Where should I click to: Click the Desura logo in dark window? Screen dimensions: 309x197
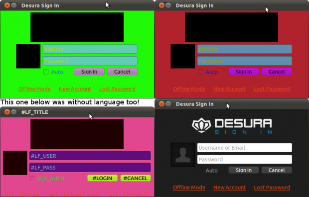coord(232,126)
